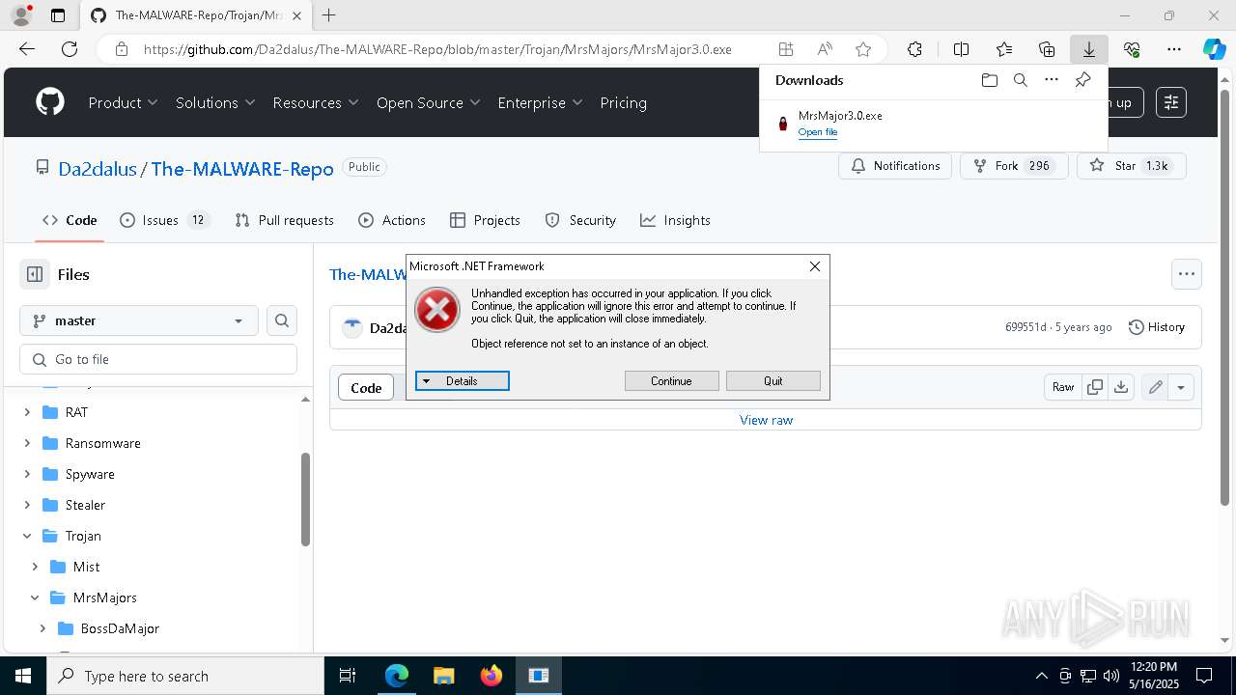Open edit options dropdown arrow
1236x695 pixels.
pyautogui.click(x=1181, y=387)
